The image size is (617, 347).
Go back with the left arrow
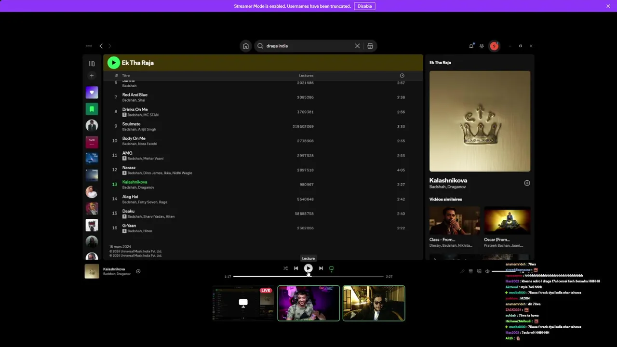point(101,46)
